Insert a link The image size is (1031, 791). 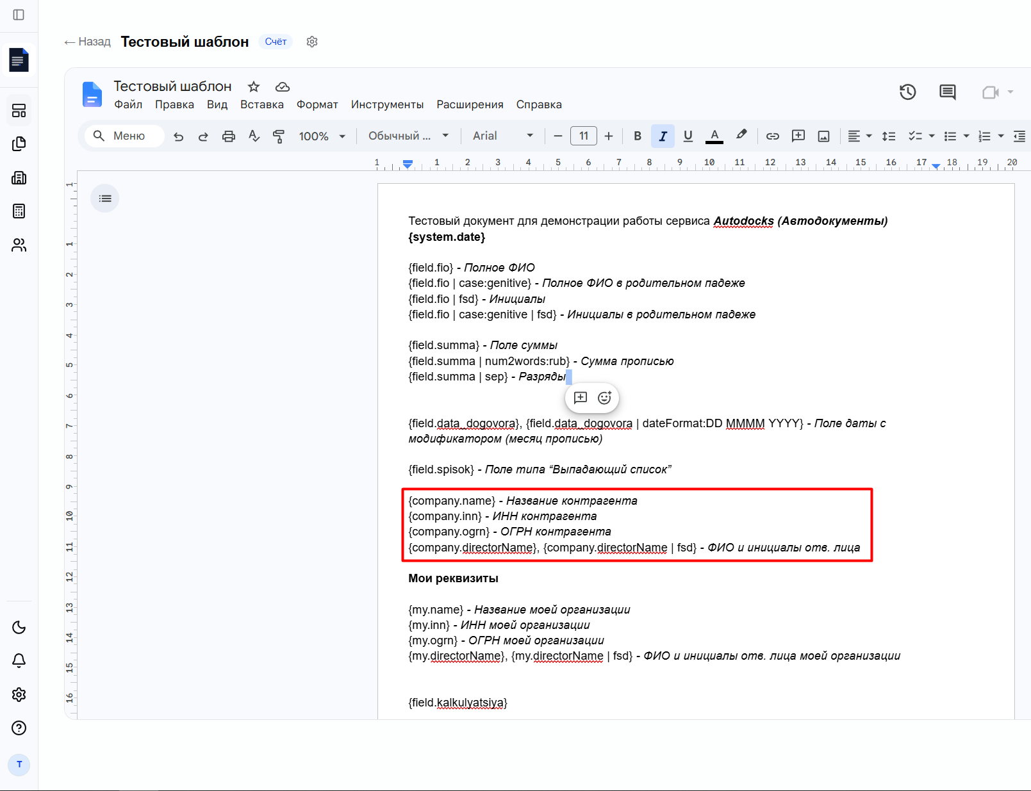[772, 136]
